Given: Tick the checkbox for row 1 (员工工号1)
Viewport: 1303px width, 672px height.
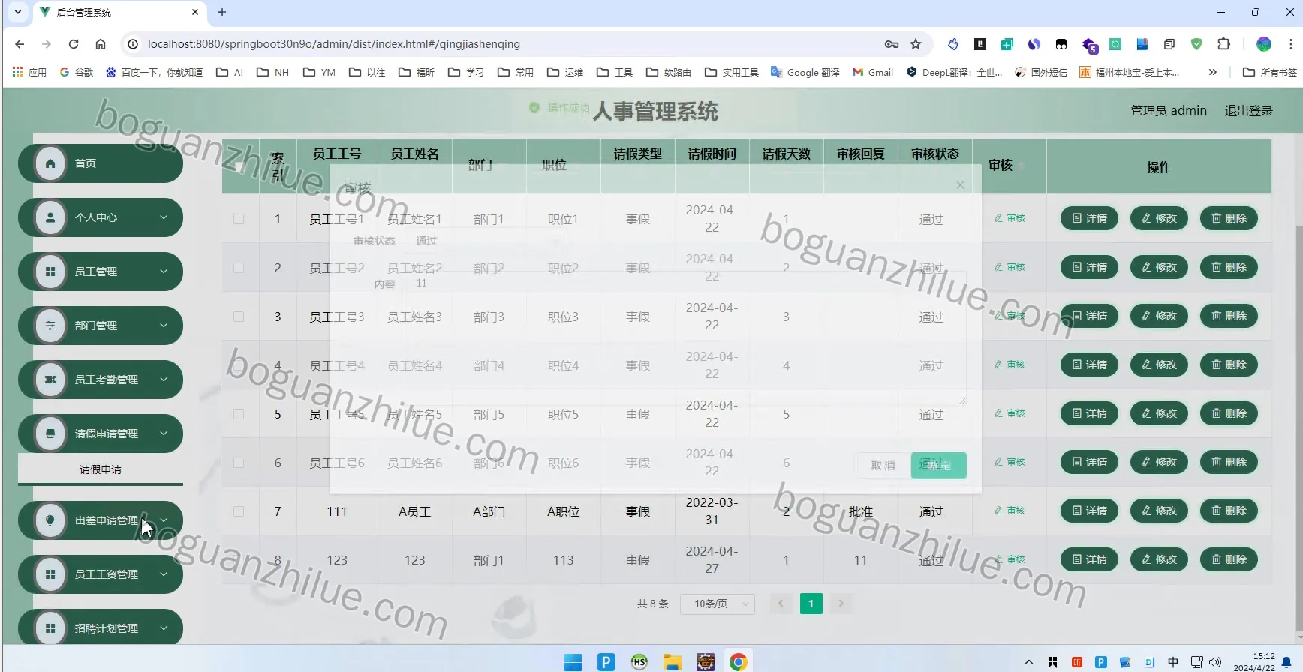Looking at the screenshot, I should [x=239, y=219].
